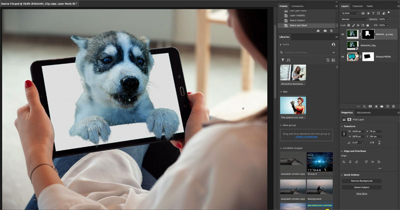Create a new group folder icon
This screenshot has height=210, width=400.
point(382,106)
